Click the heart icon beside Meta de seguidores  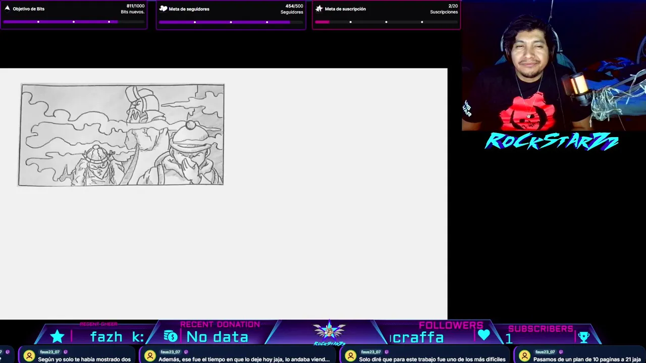coord(163,9)
